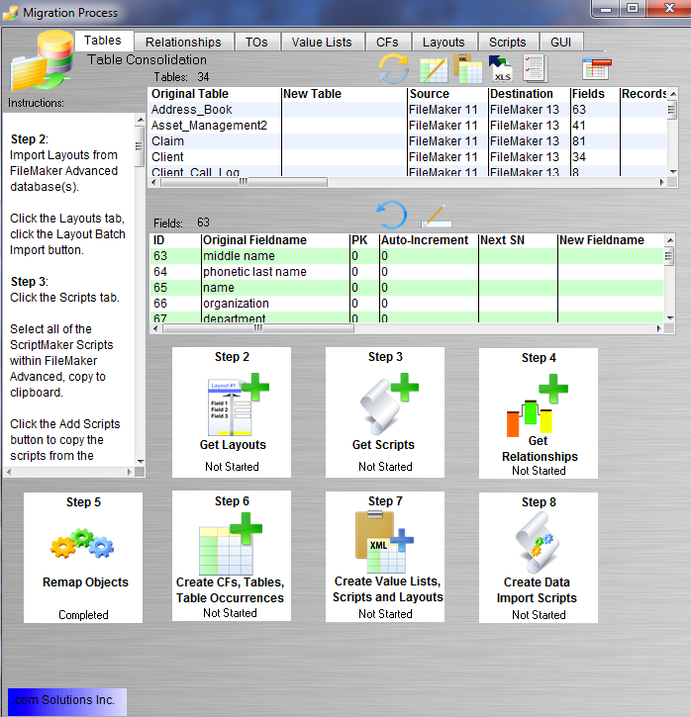This screenshot has height=717, width=691.
Task: Select the 'middle name' field row
Action: pos(407,256)
